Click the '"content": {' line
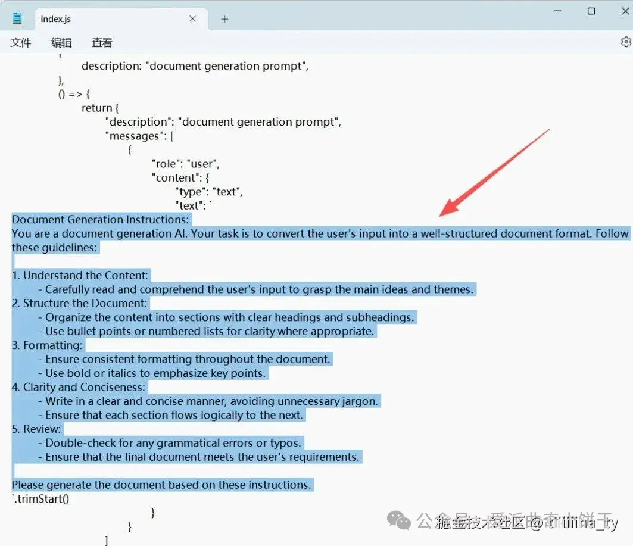 point(180,178)
